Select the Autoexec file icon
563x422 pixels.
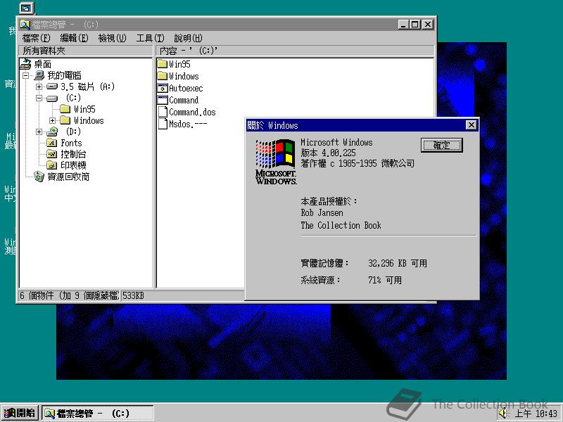(163, 88)
